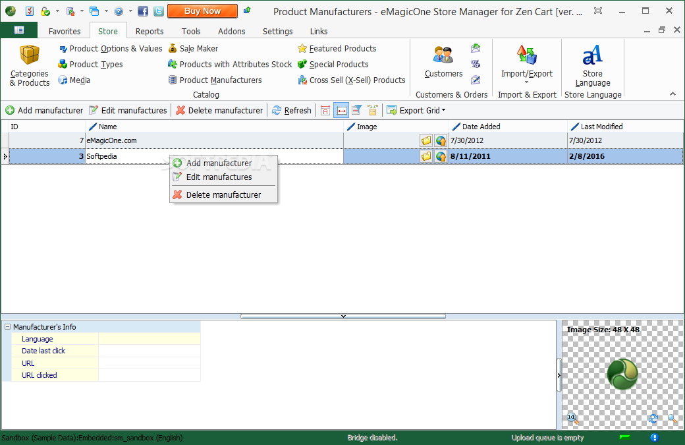Open Special Products
685x445 pixels.
pyautogui.click(x=333, y=64)
